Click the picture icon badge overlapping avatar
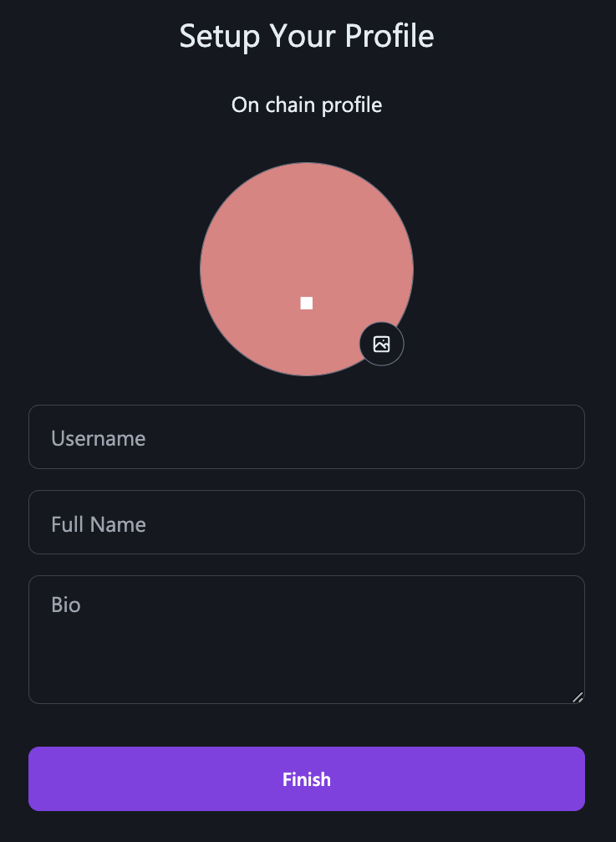Viewport: 616px width, 842px height. tap(381, 344)
